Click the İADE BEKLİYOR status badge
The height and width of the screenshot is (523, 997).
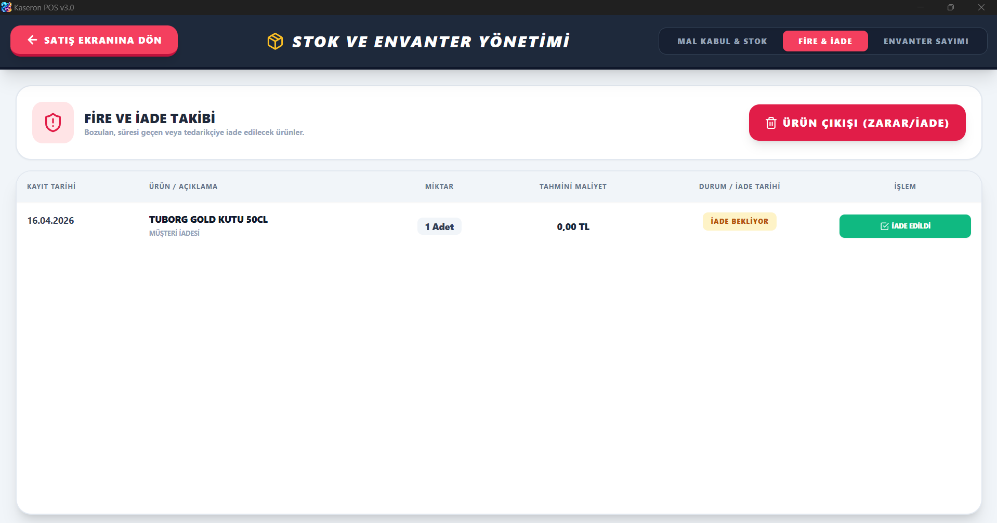pyautogui.click(x=739, y=221)
